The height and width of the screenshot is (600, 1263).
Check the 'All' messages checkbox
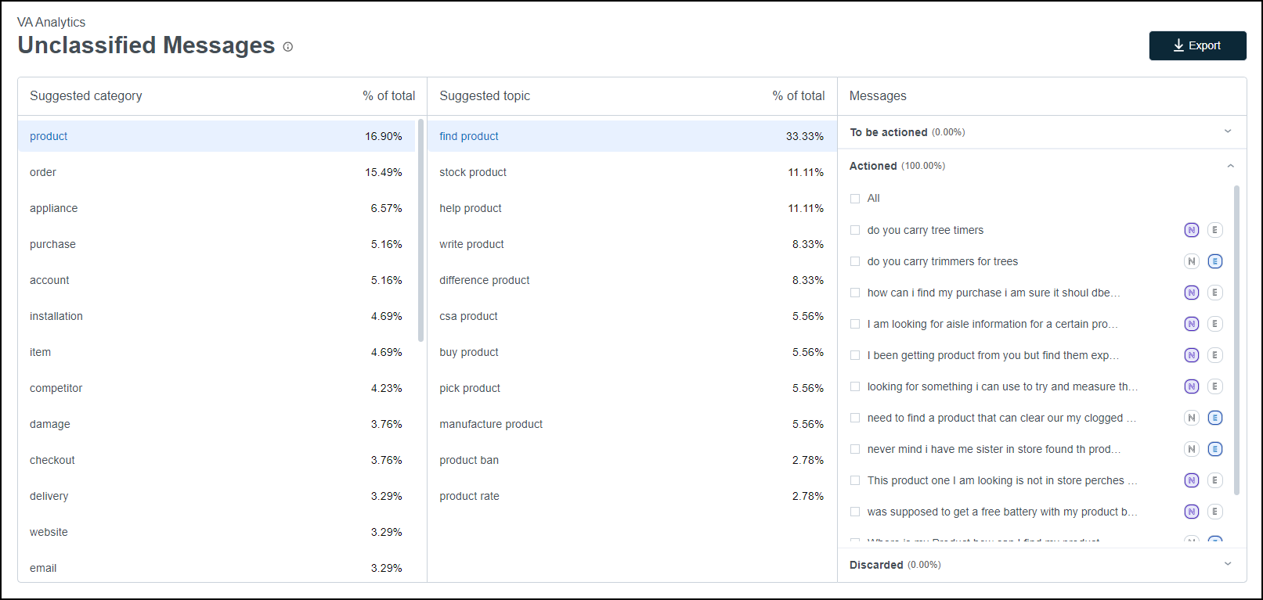coord(855,199)
